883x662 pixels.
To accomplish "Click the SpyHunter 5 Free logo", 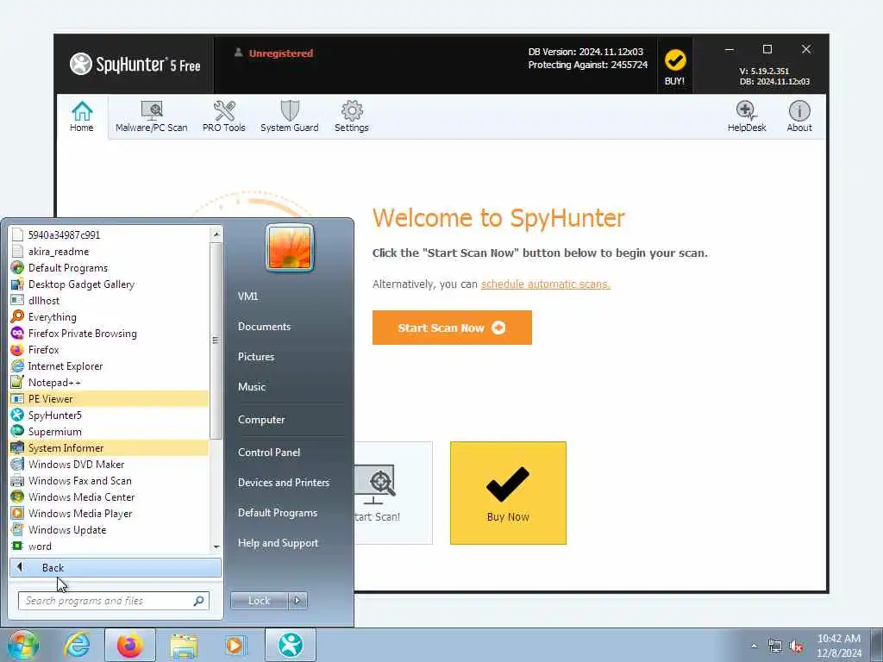I will [x=135, y=64].
